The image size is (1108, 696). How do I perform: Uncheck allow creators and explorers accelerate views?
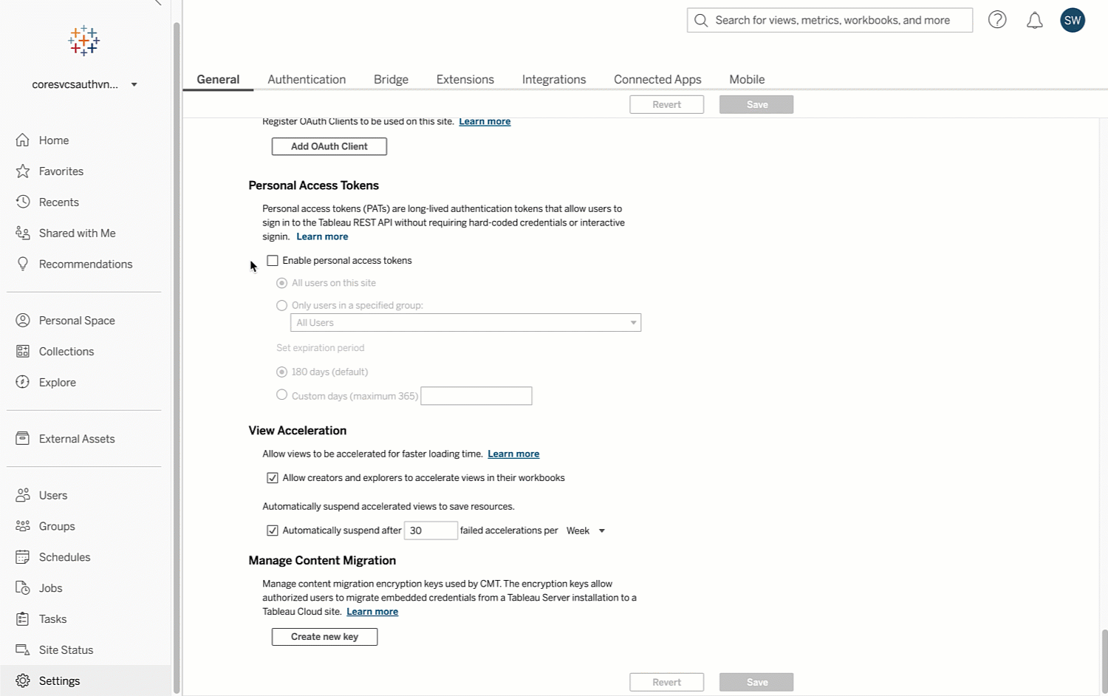(x=273, y=478)
